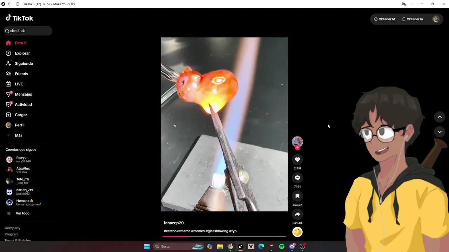Share the video with the arrow icon

pyautogui.click(x=297, y=214)
